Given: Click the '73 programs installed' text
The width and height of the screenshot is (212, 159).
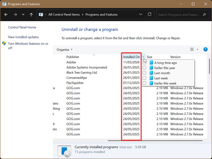Looking at the screenshot, I should tap(90, 152).
